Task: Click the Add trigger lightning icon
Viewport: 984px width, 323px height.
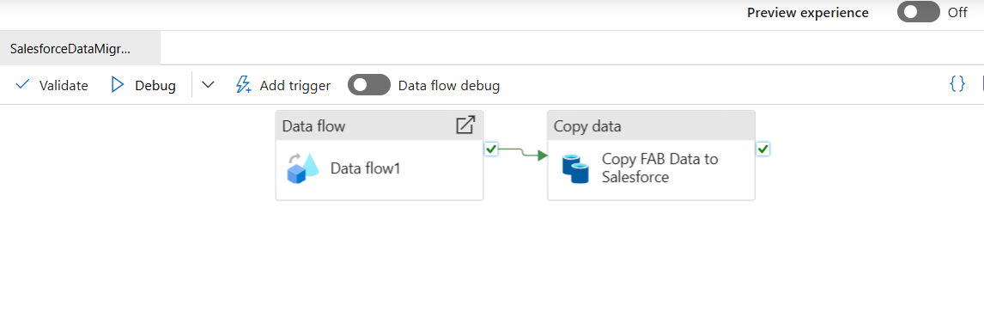Action: pyautogui.click(x=243, y=85)
